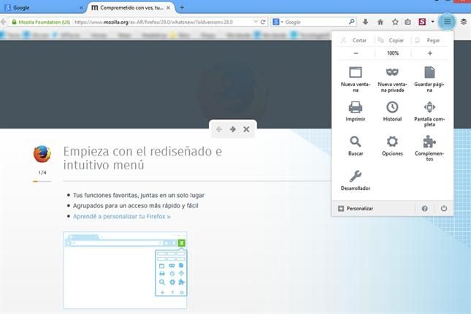Zoom out with the minus button
This screenshot has width=471, height=314.
(x=356, y=53)
